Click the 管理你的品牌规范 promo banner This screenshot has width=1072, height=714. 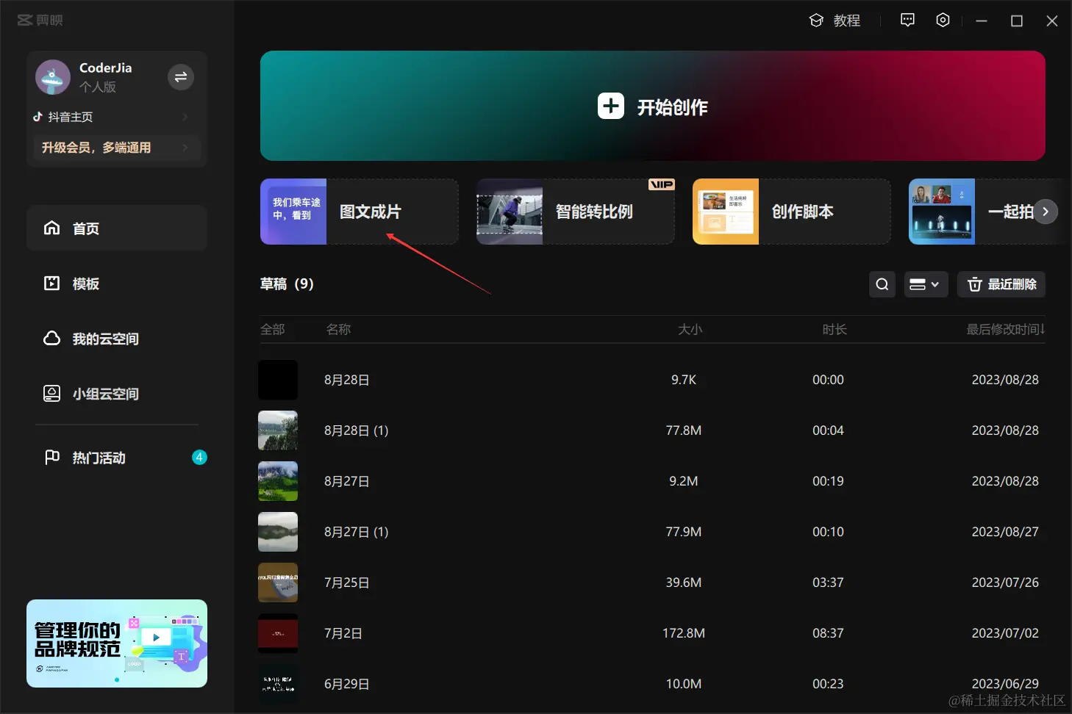(x=117, y=643)
